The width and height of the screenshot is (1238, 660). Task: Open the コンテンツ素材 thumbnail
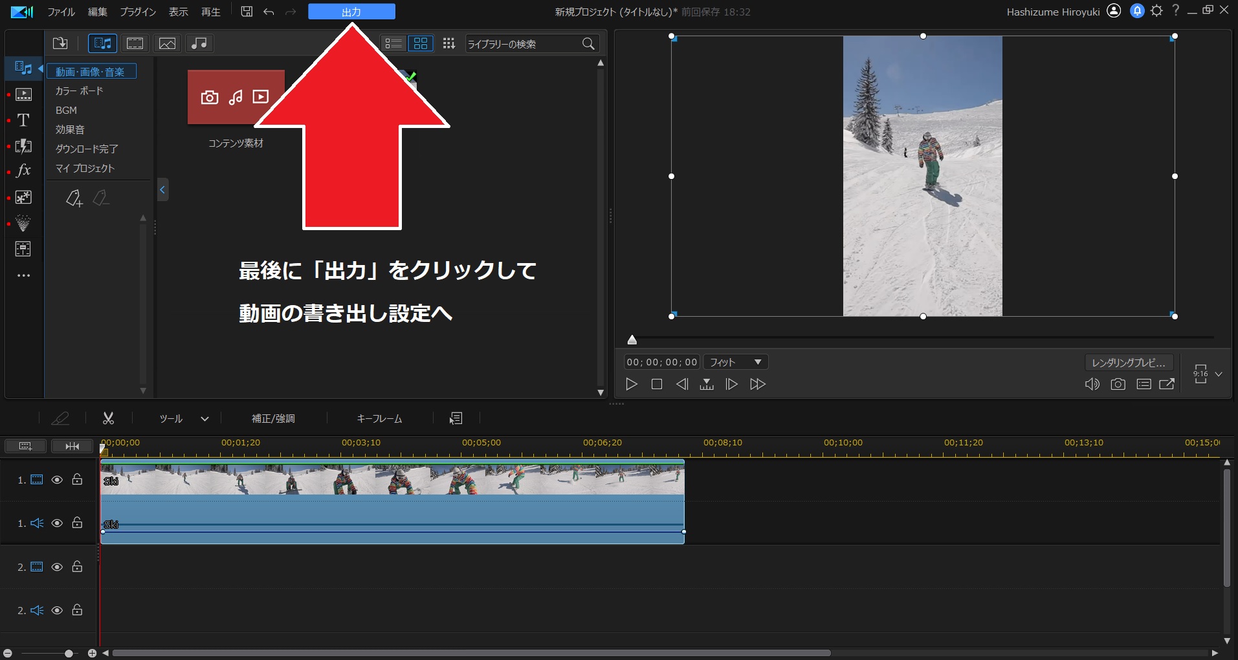tap(236, 97)
